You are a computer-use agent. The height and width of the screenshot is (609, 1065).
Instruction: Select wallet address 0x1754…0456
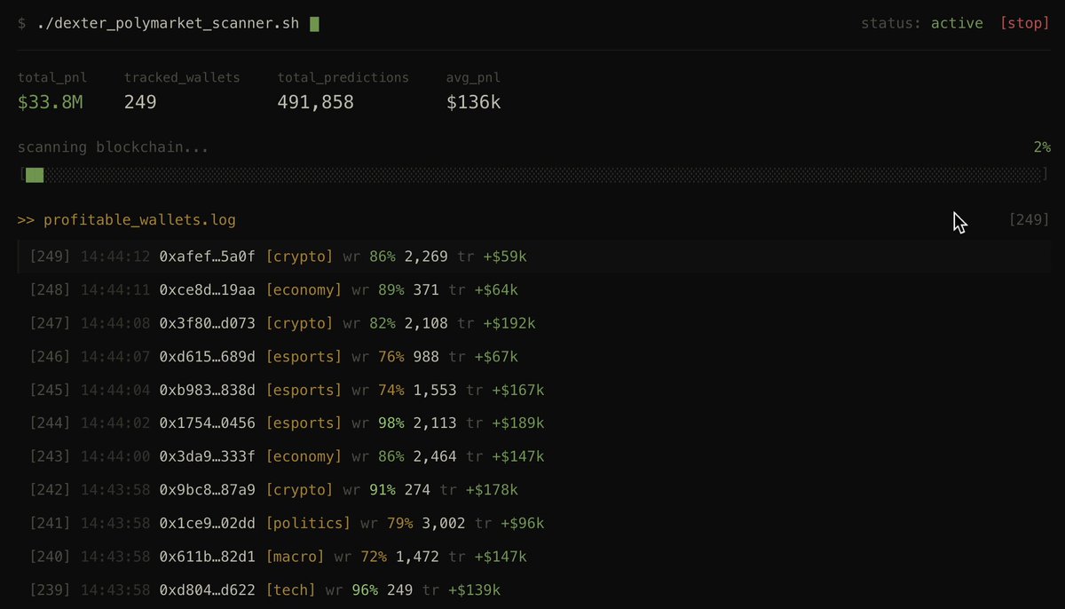coord(207,423)
